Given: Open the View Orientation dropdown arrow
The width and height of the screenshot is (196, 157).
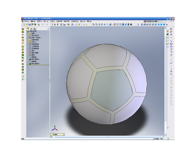Looking at the screenshot, I should tap(112, 25).
